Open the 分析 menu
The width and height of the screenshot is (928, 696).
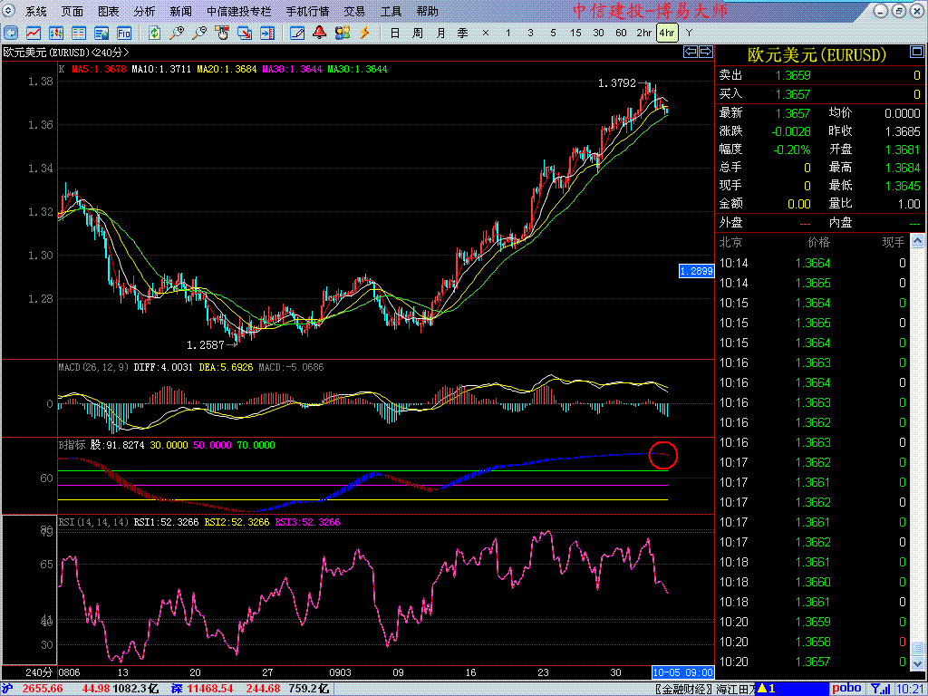pos(144,12)
